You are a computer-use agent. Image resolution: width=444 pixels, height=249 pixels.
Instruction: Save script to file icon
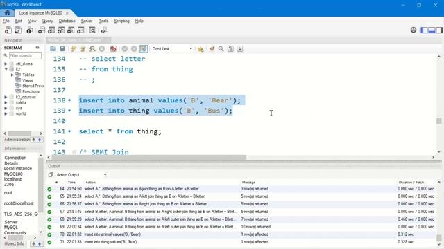tap(62, 49)
